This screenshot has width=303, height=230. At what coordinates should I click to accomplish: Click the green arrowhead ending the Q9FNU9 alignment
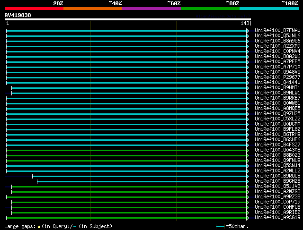point(248,161)
